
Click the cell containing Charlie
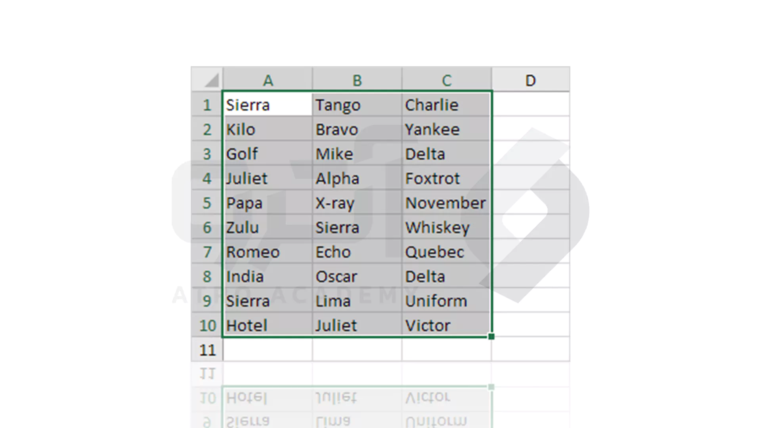click(x=447, y=105)
